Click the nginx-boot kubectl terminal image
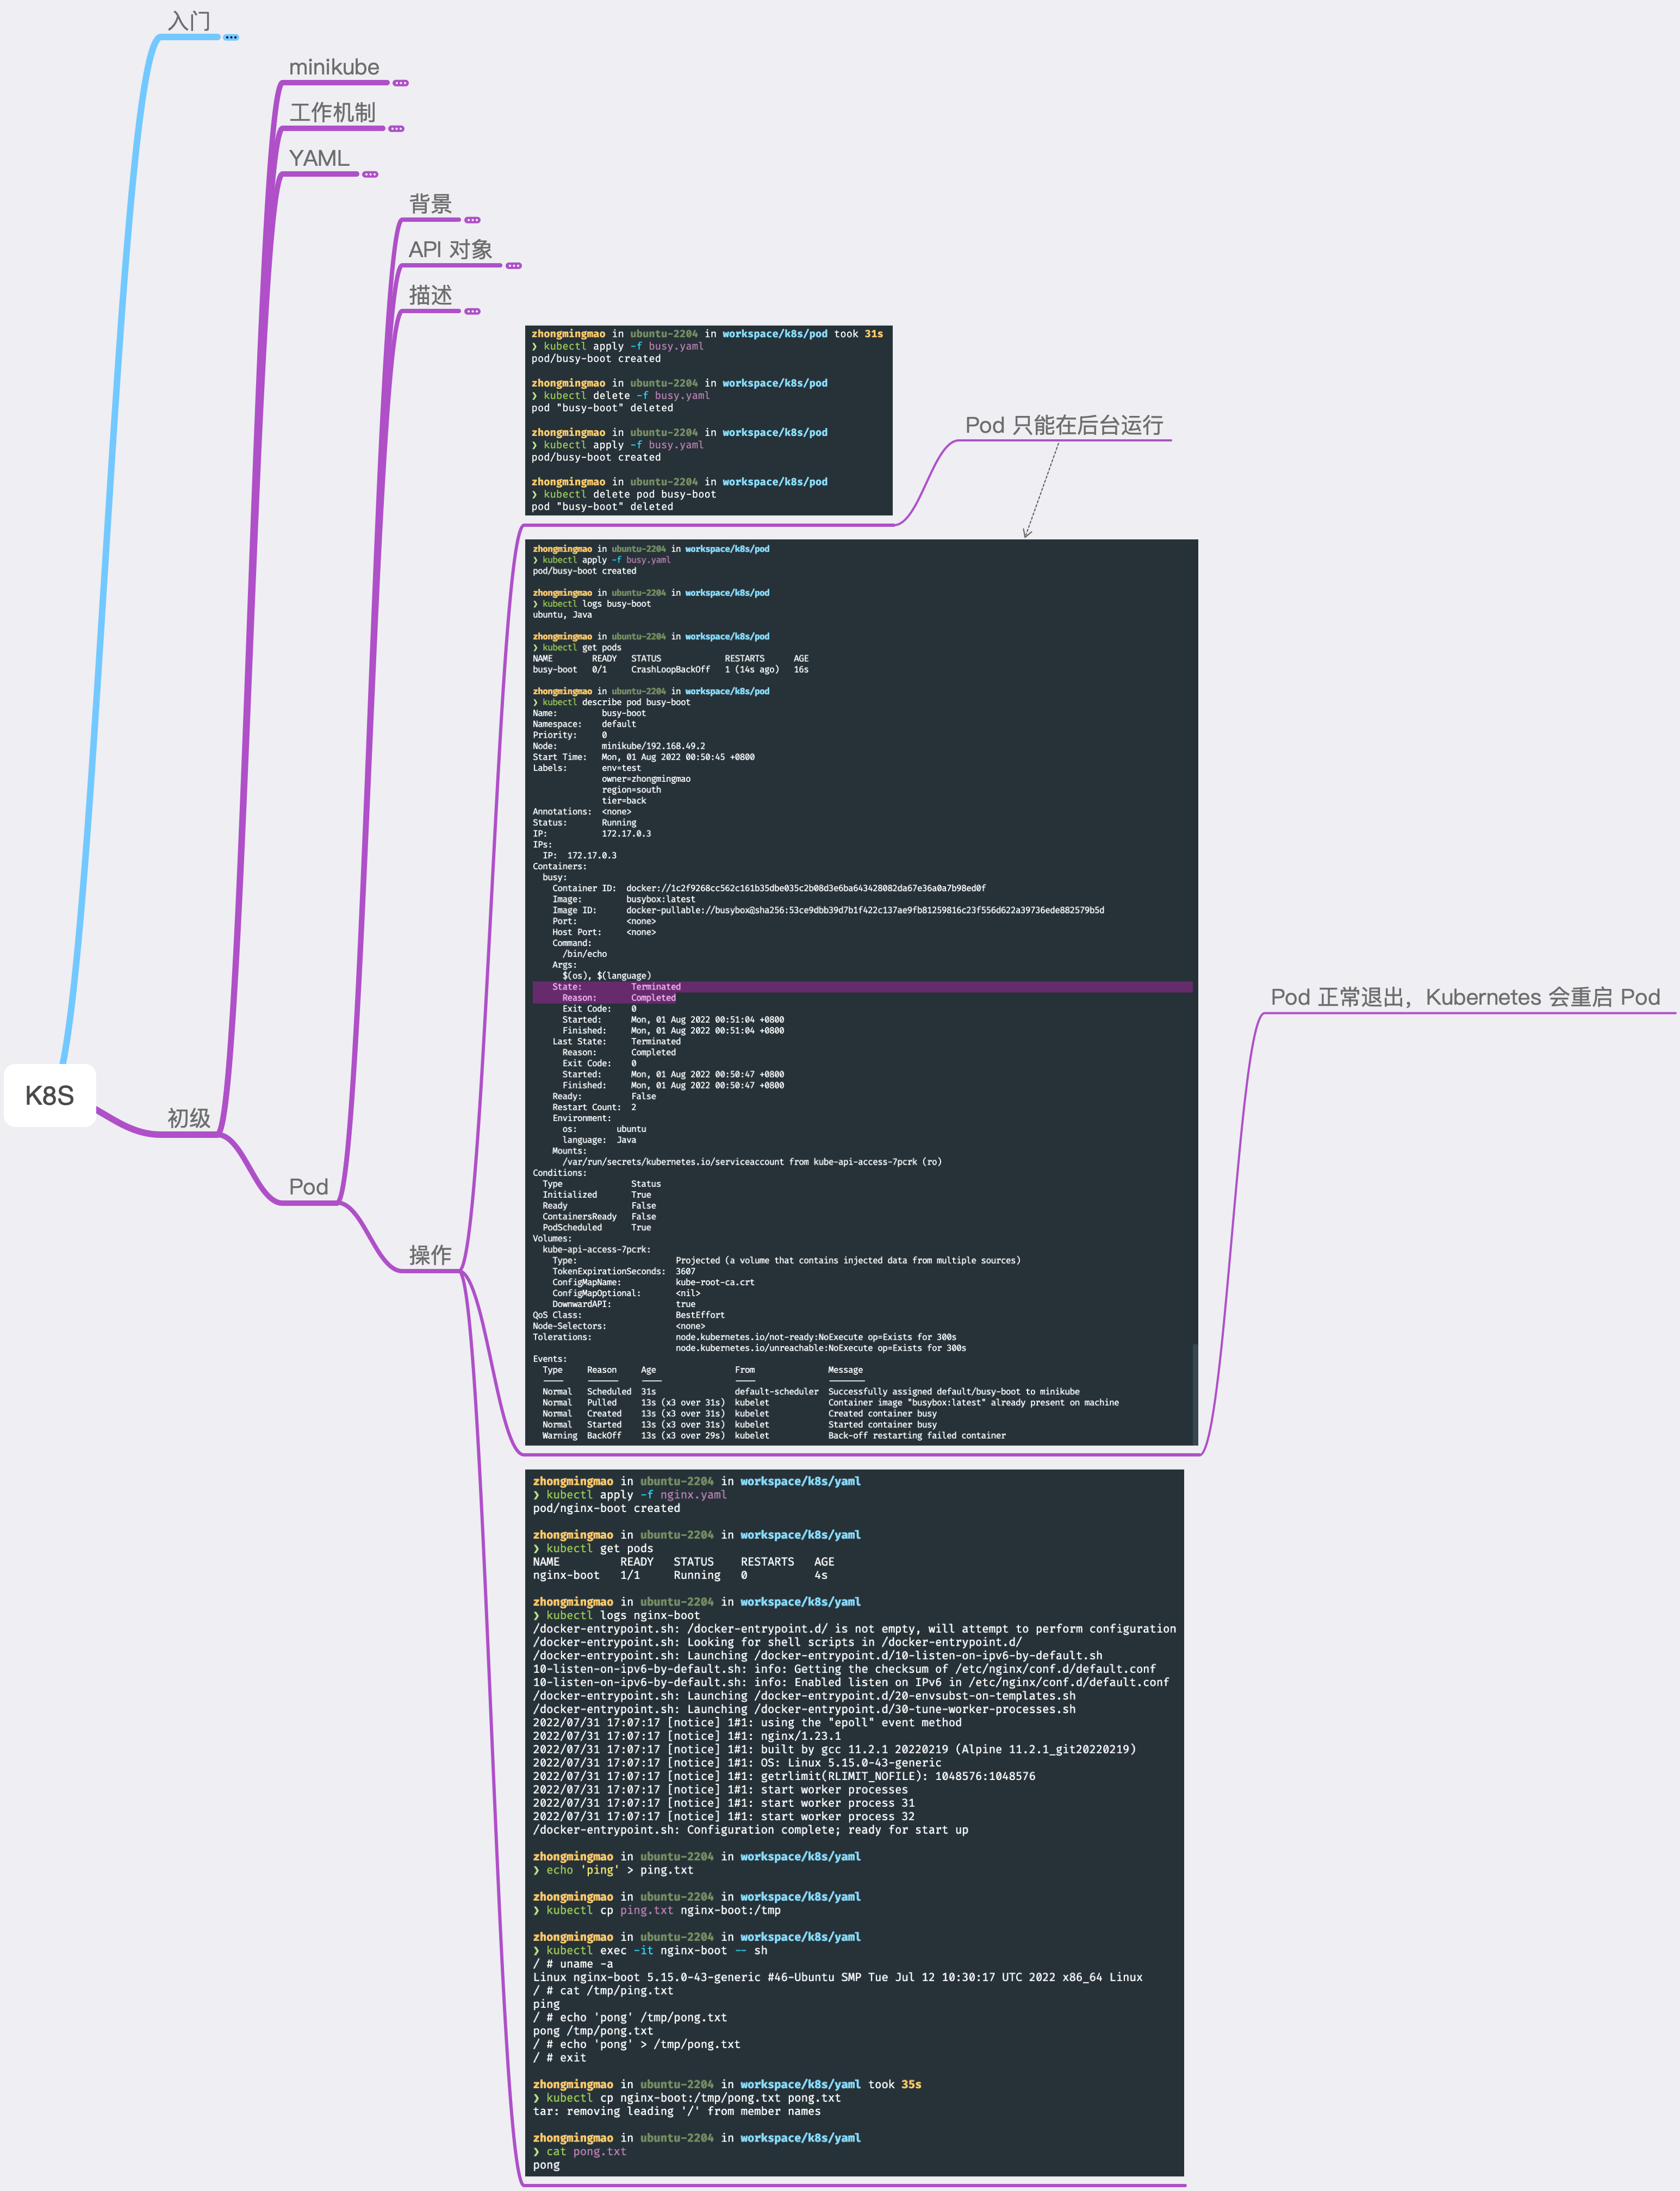1680x2191 pixels. coord(853,1822)
